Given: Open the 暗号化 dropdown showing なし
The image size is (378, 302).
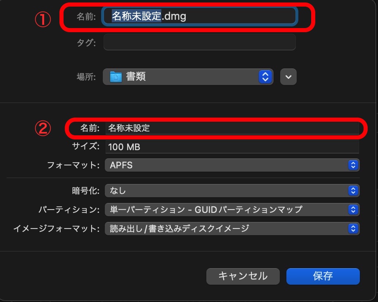Looking at the screenshot, I should pyautogui.click(x=232, y=191).
